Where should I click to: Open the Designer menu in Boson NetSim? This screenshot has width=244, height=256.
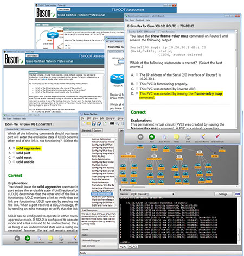[111, 118]
